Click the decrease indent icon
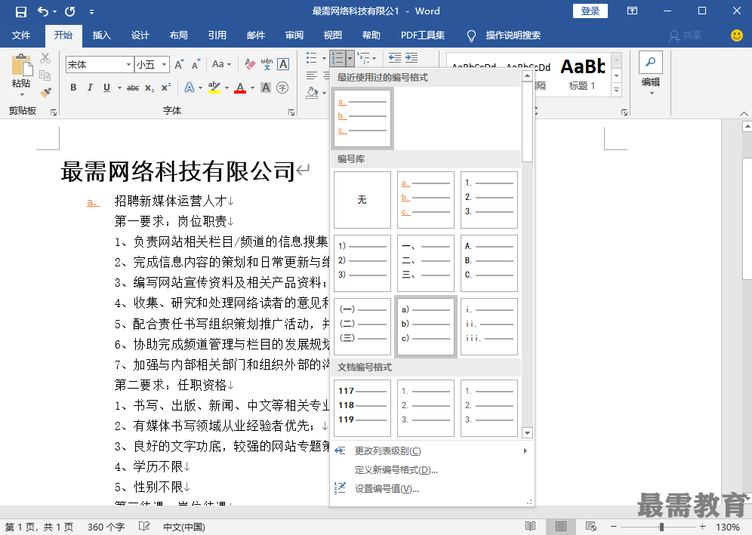The image size is (752, 535). 395,58
